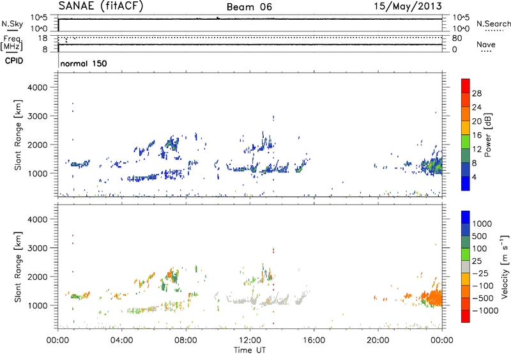Click the power panel 'Slant Range [km]' label
The width and height of the screenshot is (511, 354).
(x=19, y=135)
